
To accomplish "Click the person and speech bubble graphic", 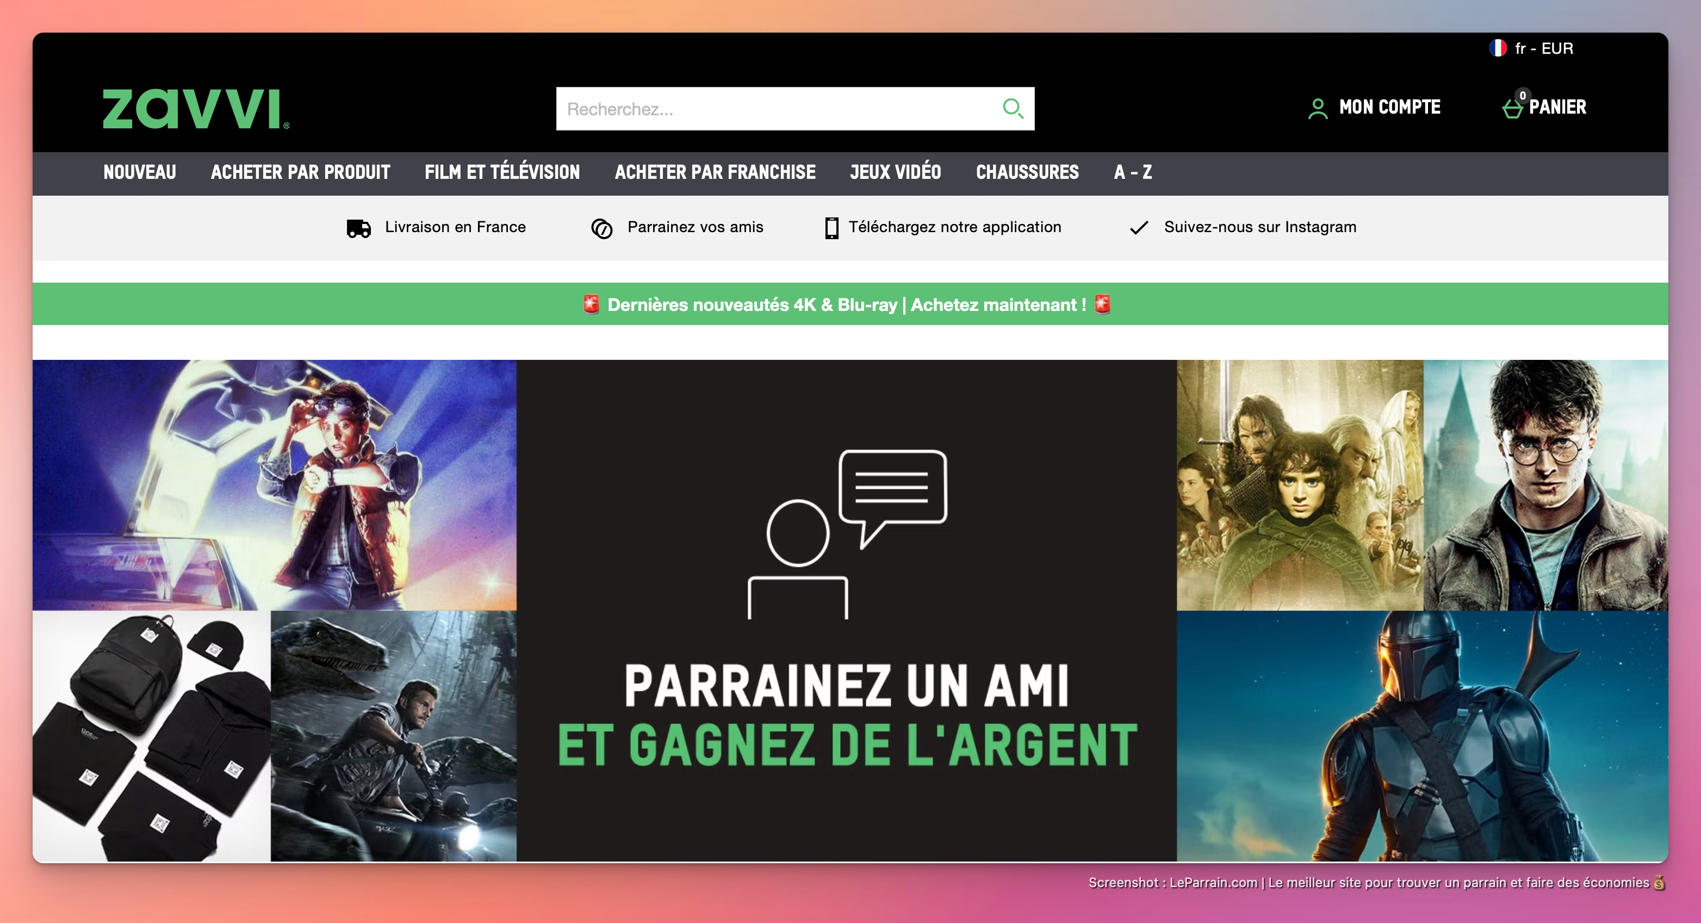I will (x=847, y=534).
